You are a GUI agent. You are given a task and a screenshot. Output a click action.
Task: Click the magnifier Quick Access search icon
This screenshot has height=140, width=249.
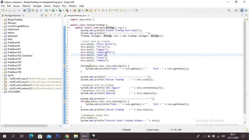[x=229, y=10]
